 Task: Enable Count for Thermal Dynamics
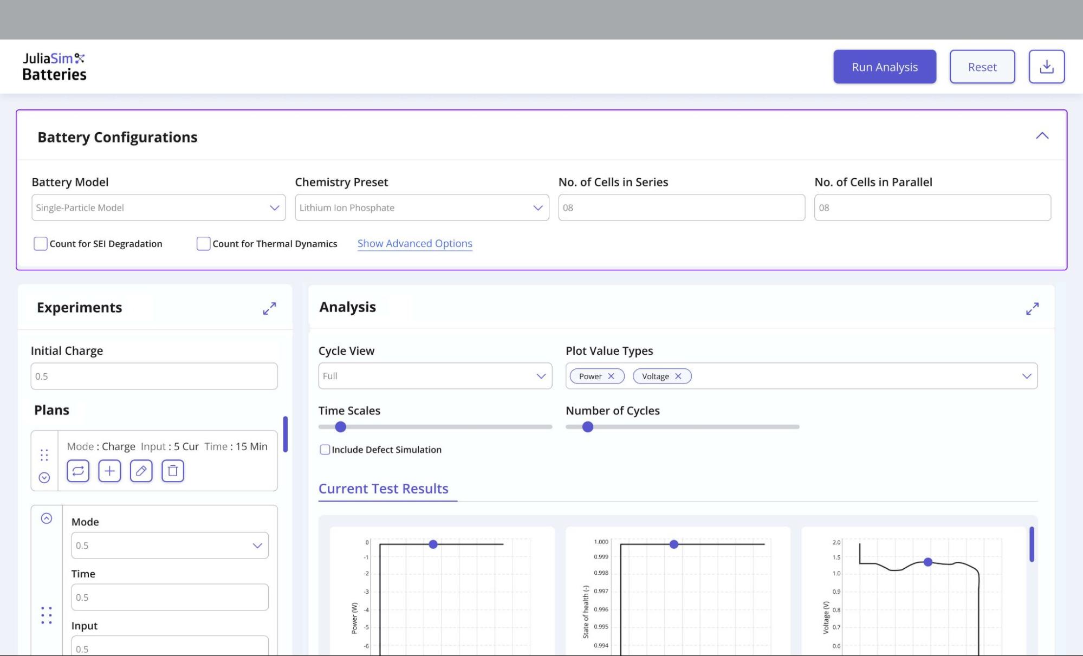204,244
